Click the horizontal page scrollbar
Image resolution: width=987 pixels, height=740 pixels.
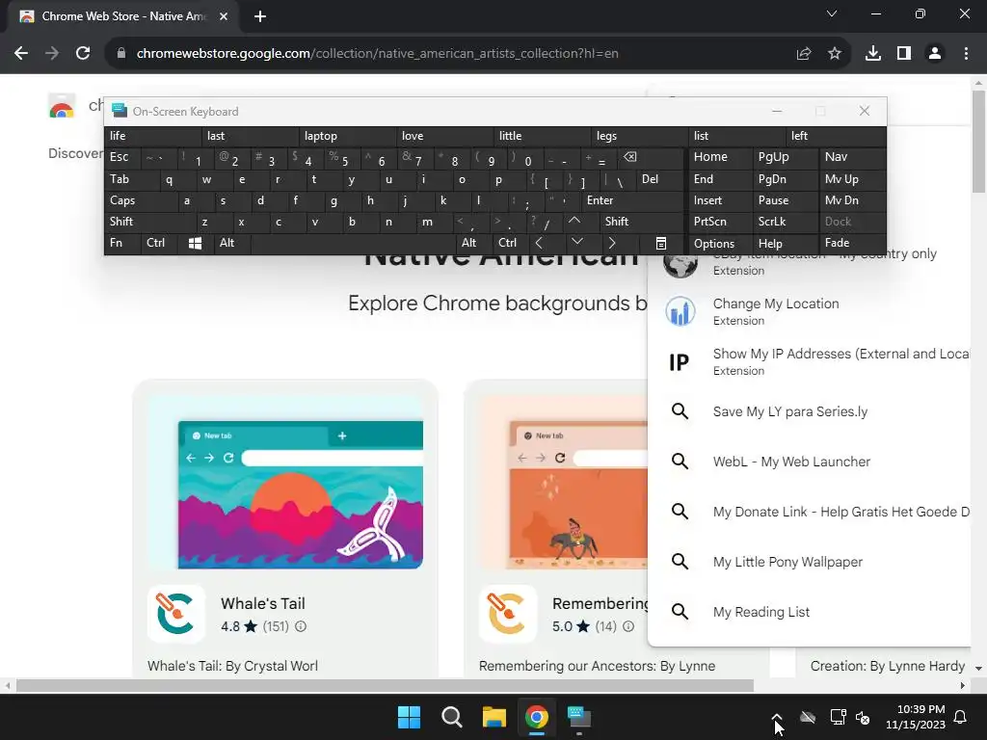click(x=385, y=686)
